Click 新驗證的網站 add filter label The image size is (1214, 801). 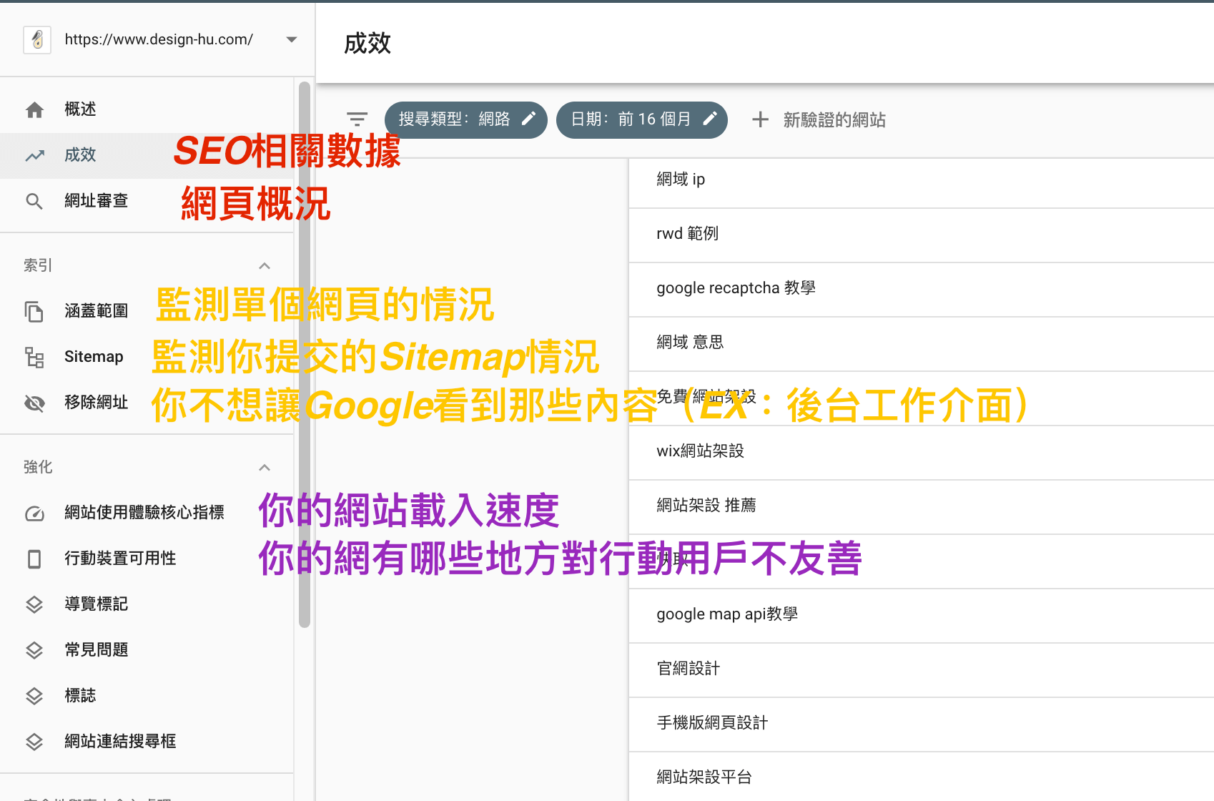click(x=834, y=120)
